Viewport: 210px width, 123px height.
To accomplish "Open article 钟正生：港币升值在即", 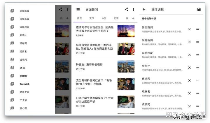I will pyautogui.click(x=89, y=64).
